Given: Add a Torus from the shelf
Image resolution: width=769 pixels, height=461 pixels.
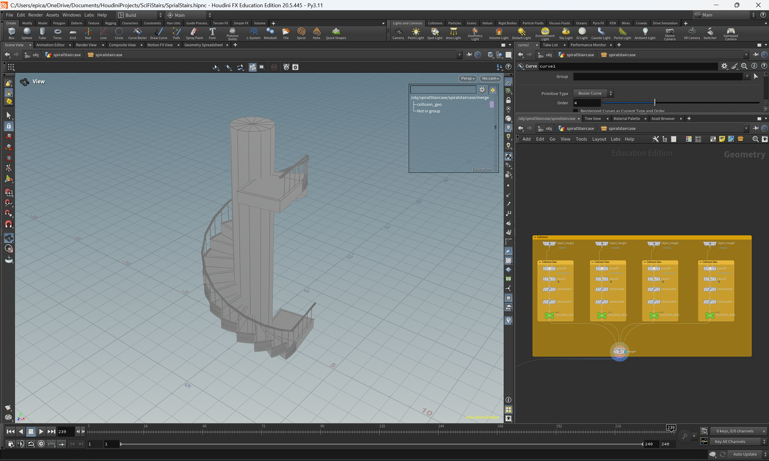Looking at the screenshot, I should 57,33.
